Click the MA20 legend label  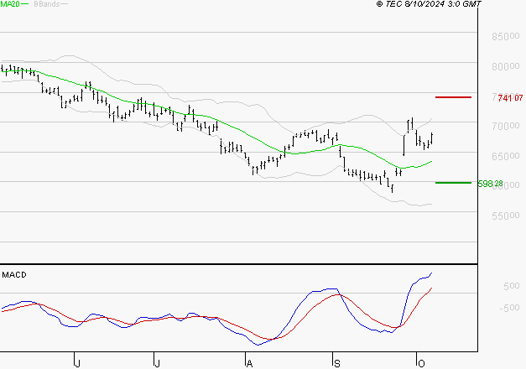pyautogui.click(x=10, y=4)
